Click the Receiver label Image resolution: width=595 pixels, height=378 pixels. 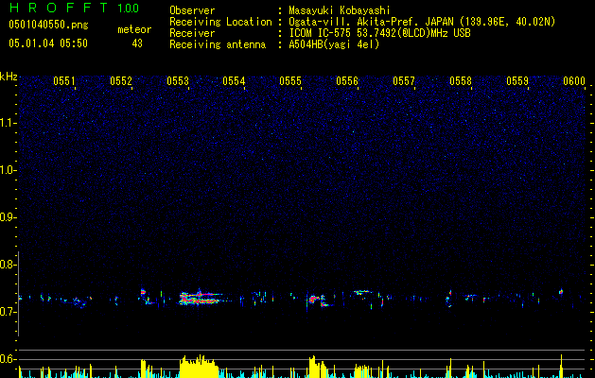192,33
